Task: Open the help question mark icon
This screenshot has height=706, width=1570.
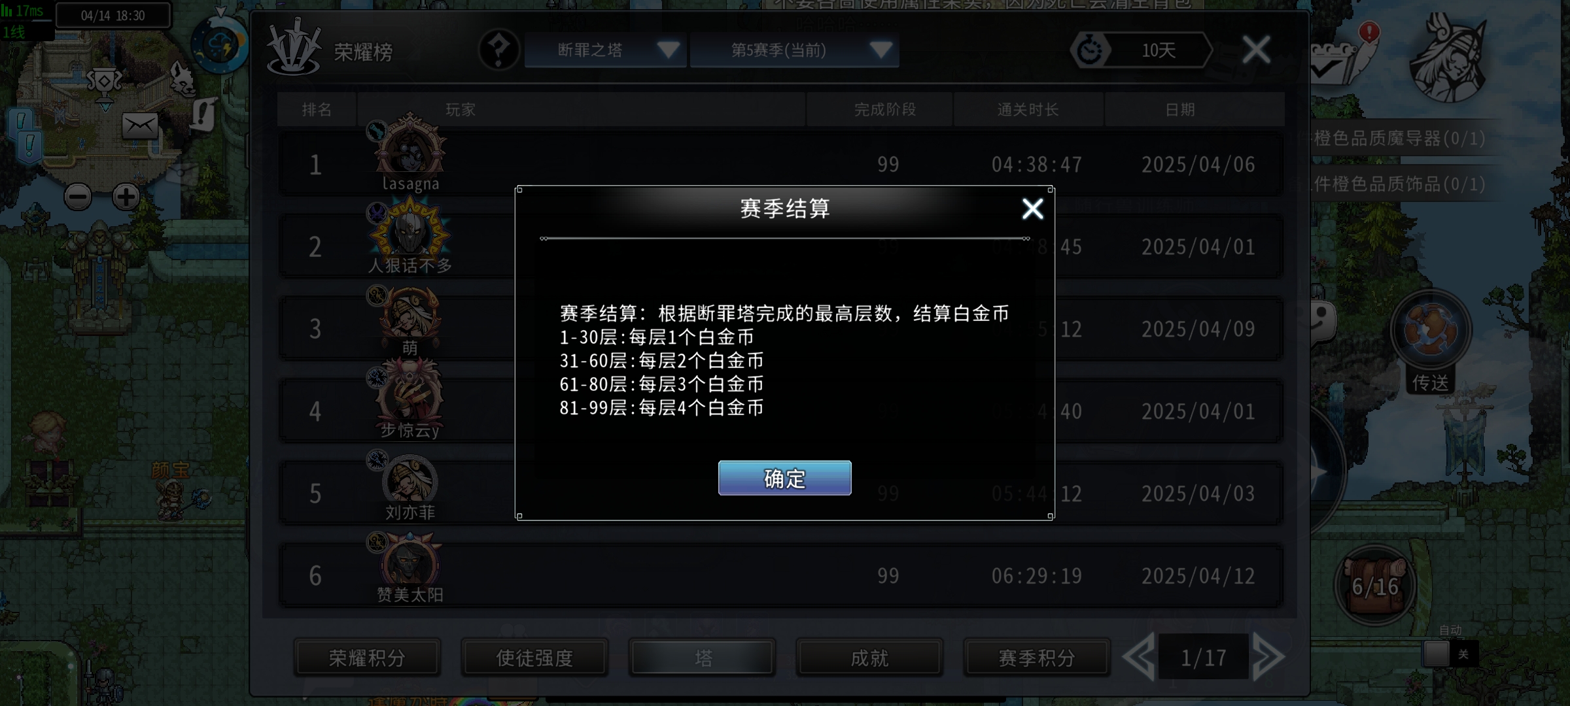Action: [498, 50]
